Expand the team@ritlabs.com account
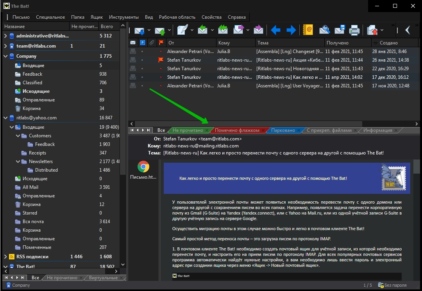 [x=5, y=46]
